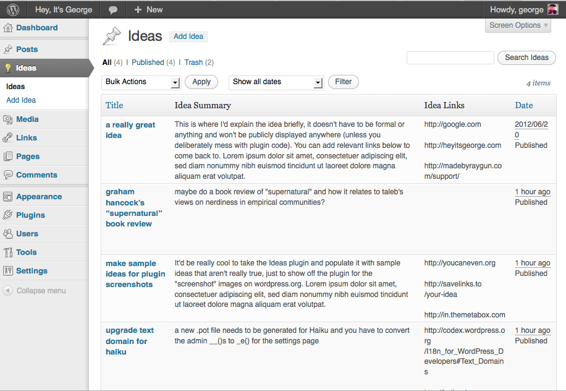Select Ideas submenu entry
Viewport: 566px width, 391px height.
click(15, 87)
